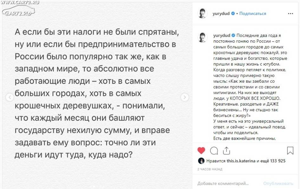Click the Опубликовать publish button
The height and width of the screenshot is (189, 300).
278,184
